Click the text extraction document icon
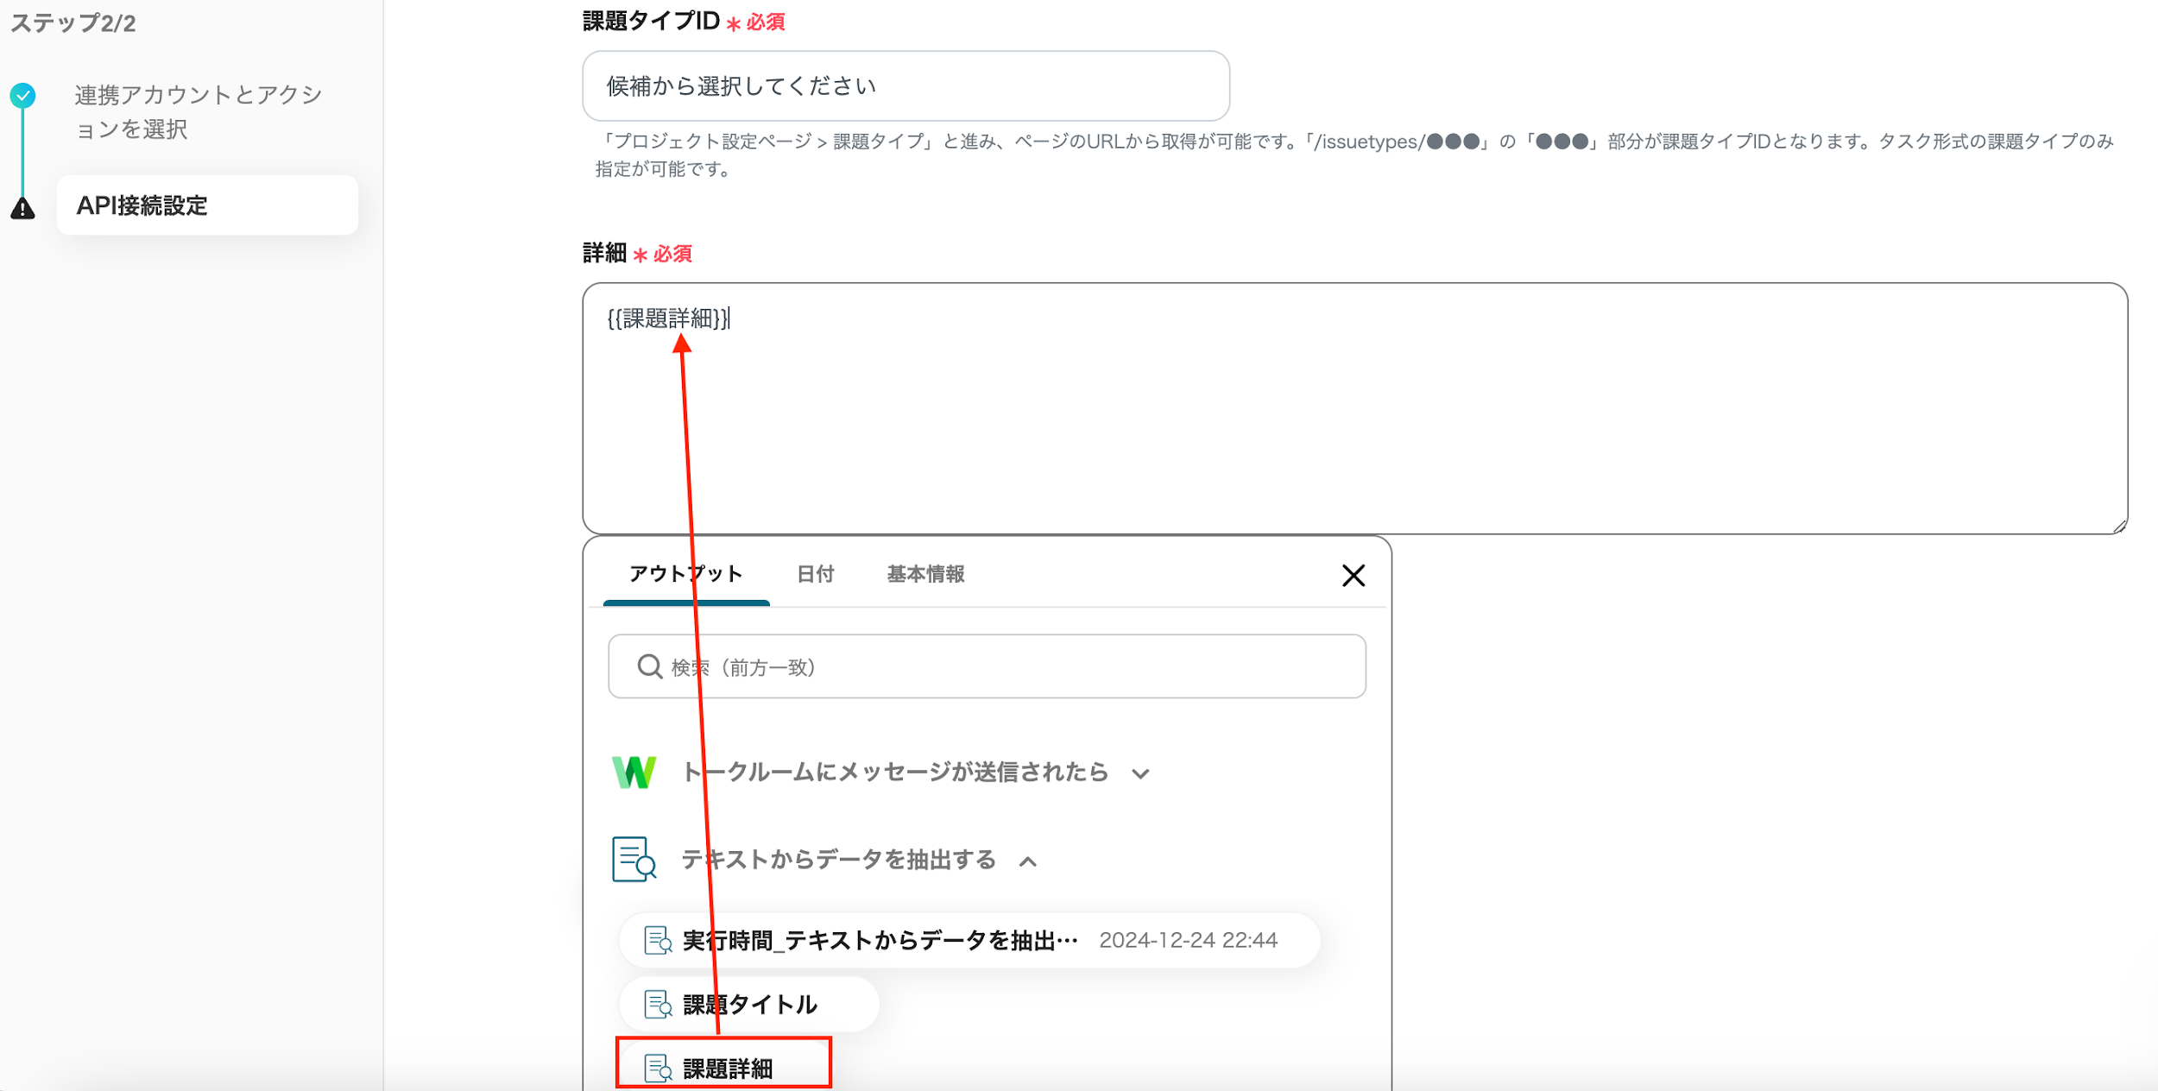The width and height of the screenshot is (2158, 1091). pyautogui.click(x=634, y=860)
